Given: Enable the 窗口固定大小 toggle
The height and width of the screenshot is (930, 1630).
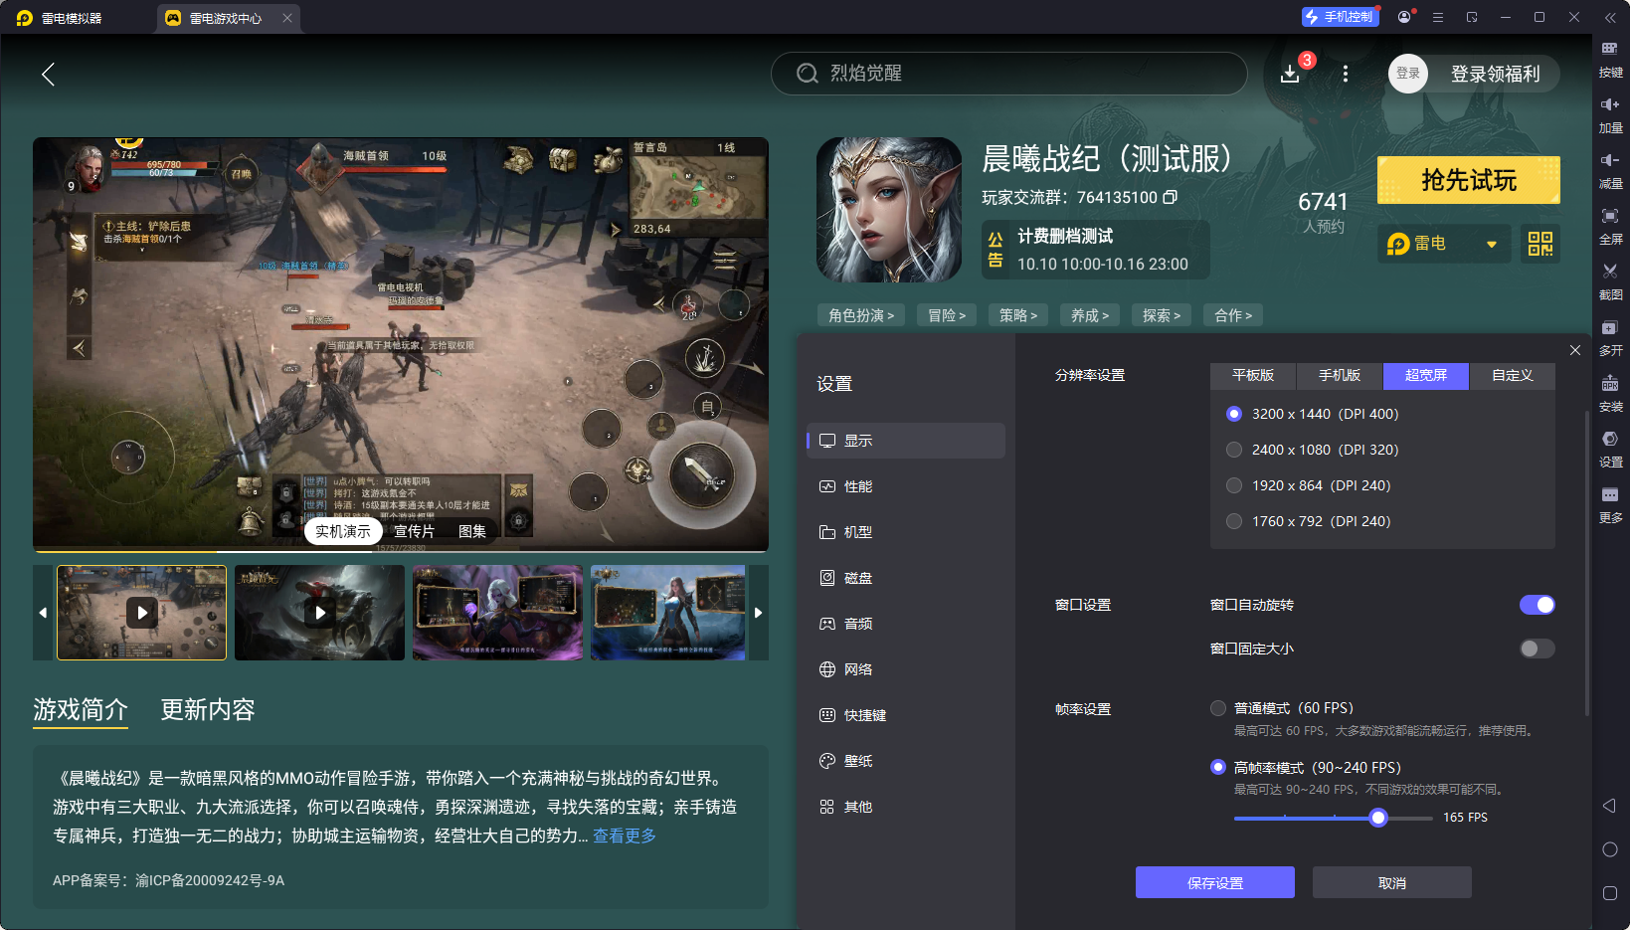Looking at the screenshot, I should tap(1536, 648).
